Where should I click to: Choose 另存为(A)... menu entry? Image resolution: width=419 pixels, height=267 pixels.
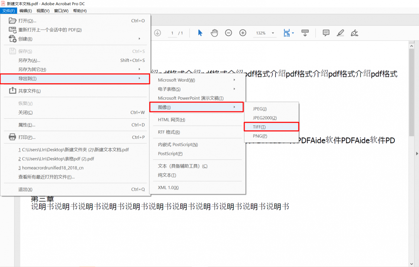click(76, 60)
